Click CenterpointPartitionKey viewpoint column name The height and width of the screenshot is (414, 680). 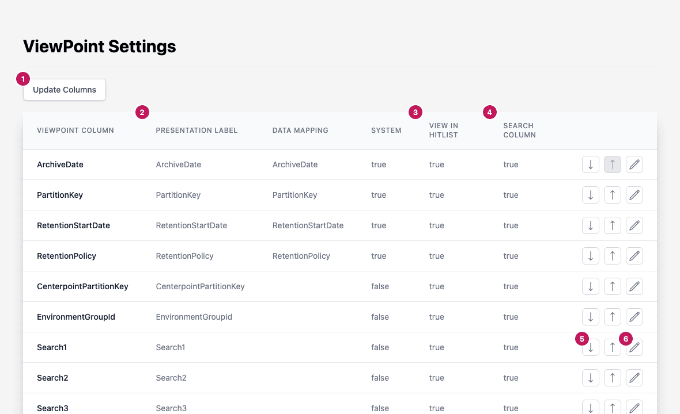tap(82, 286)
